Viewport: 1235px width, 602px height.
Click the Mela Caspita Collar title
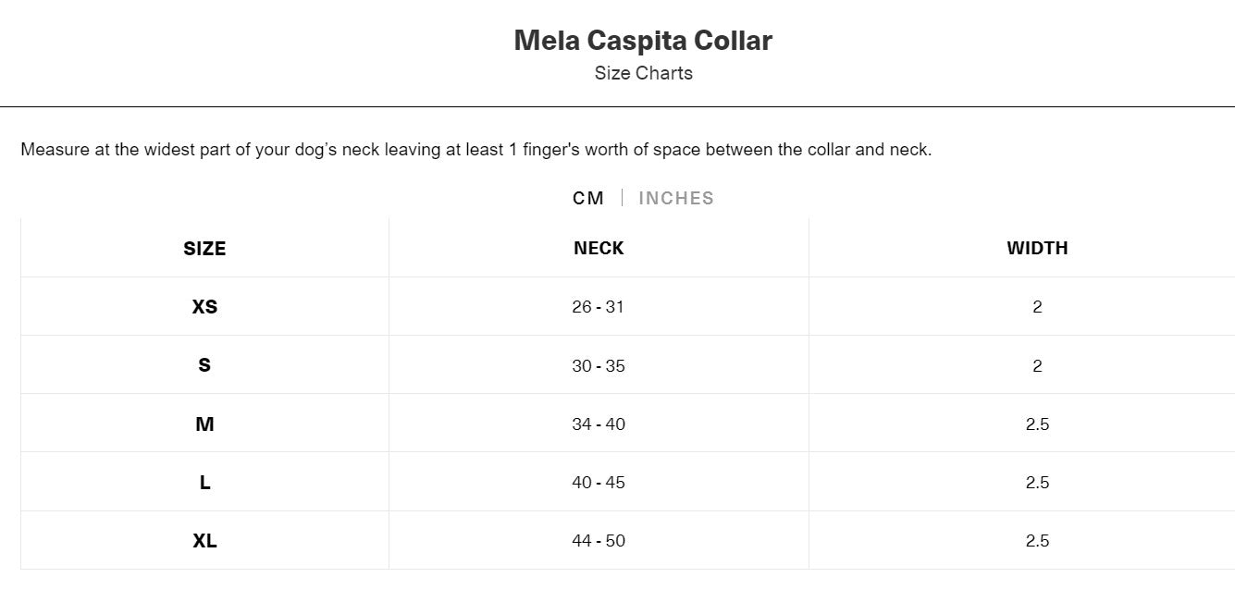click(x=642, y=40)
